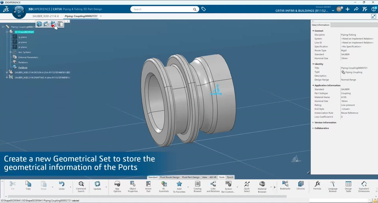Click the user avatar icon
The image size is (378, 203).
pos(339,9)
